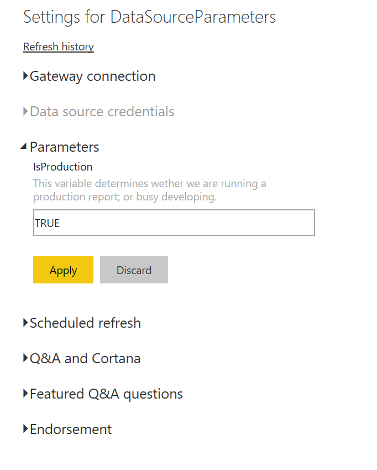Click the IsProduction parameter label

[63, 167]
